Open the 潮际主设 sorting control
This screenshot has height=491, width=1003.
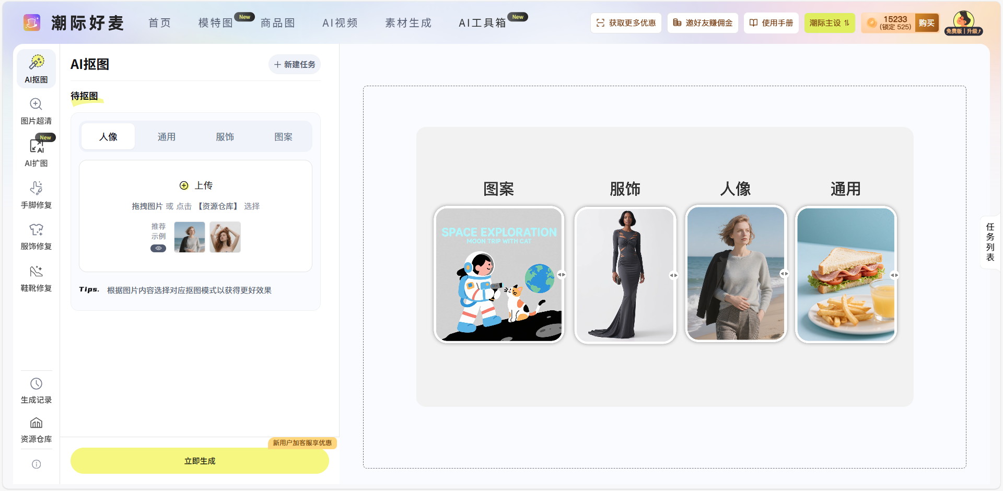click(x=830, y=23)
